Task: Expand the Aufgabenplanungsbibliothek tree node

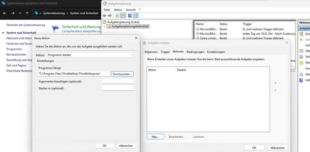Action: [x=104, y=27]
